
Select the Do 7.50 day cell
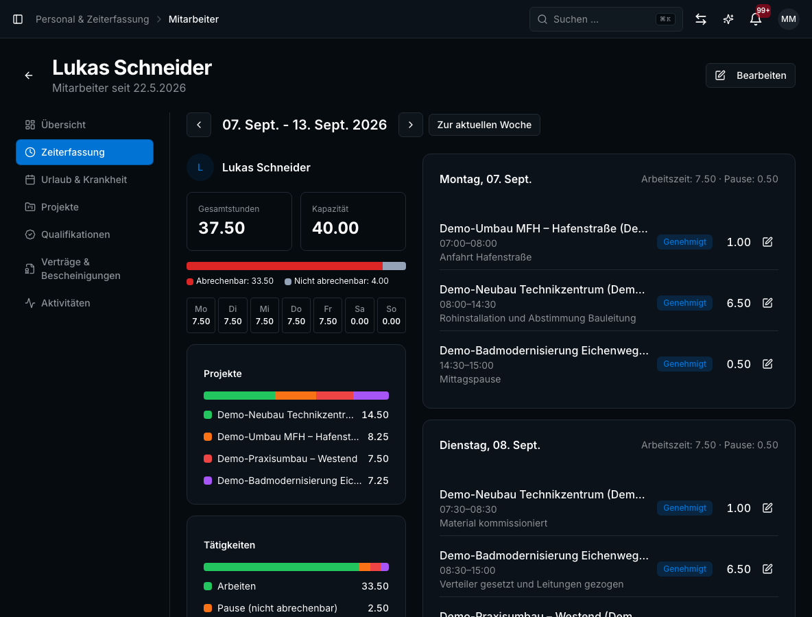tap(296, 315)
